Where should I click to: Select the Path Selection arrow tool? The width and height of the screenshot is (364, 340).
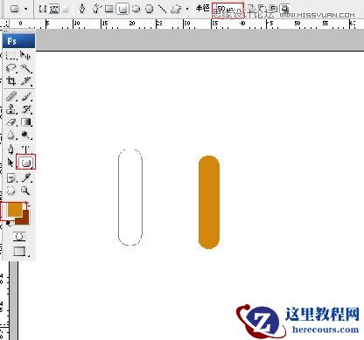click(10, 163)
